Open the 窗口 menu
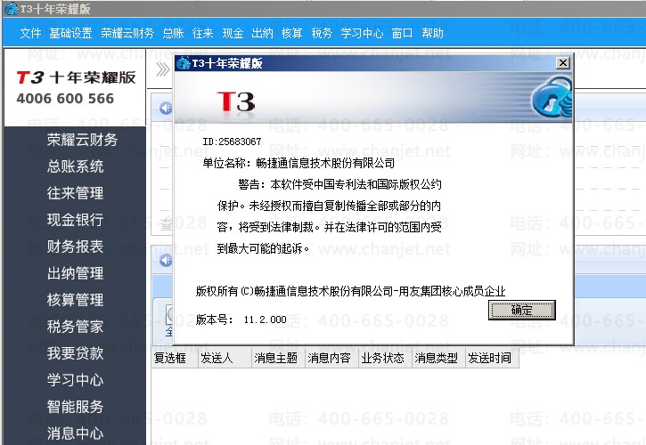Image resolution: width=646 pixels, height=445 pixels. pyautogui.click(x=402, y=33)
